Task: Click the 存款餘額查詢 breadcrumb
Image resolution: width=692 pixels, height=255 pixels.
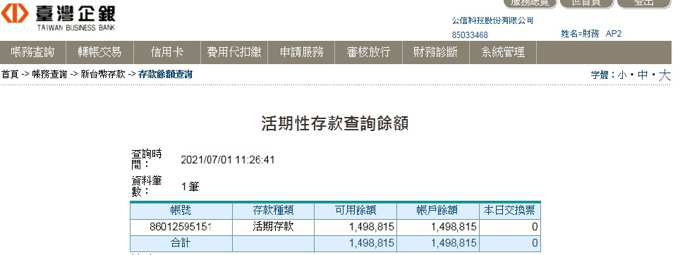Action: 165,75
